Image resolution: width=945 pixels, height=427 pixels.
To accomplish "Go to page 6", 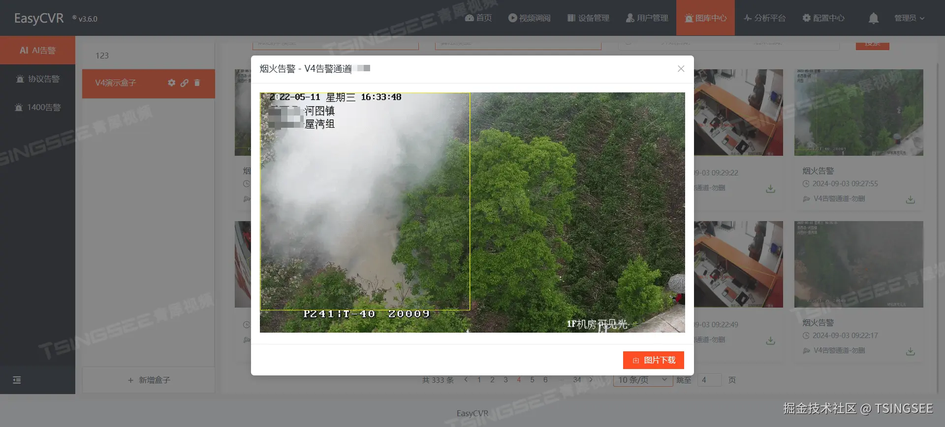I will [x=545, y=380].
